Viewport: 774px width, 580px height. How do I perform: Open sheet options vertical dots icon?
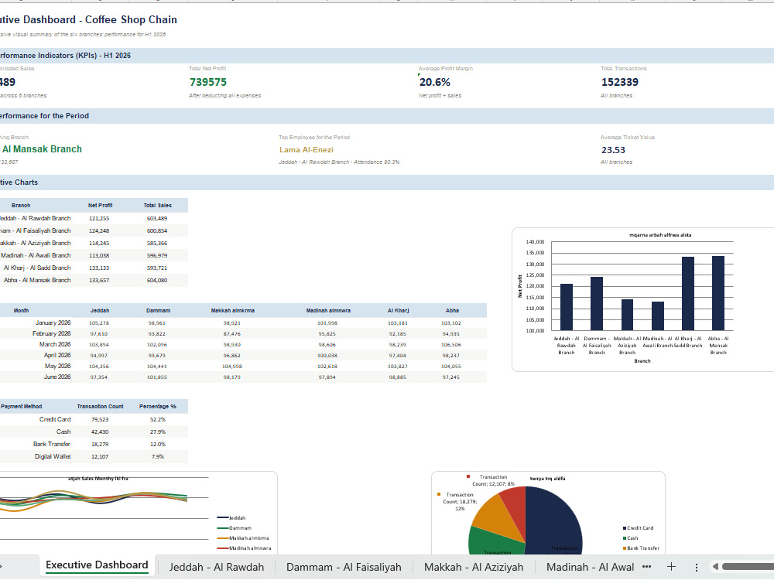697,567
